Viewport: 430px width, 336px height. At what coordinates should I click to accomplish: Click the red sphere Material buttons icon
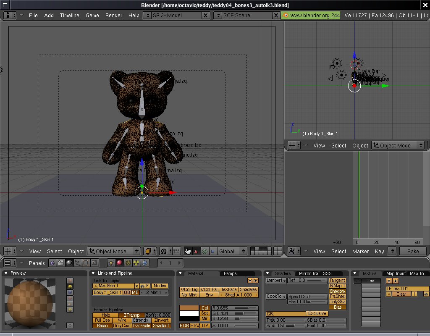(x=120, y=263)
